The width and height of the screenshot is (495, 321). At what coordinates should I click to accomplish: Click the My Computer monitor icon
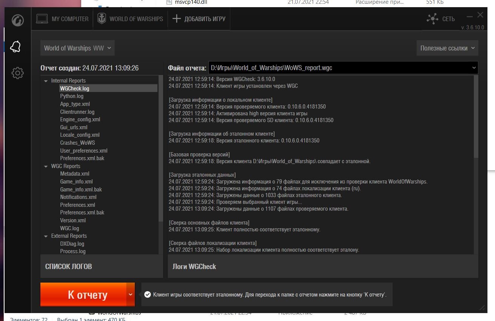[42, 19]
